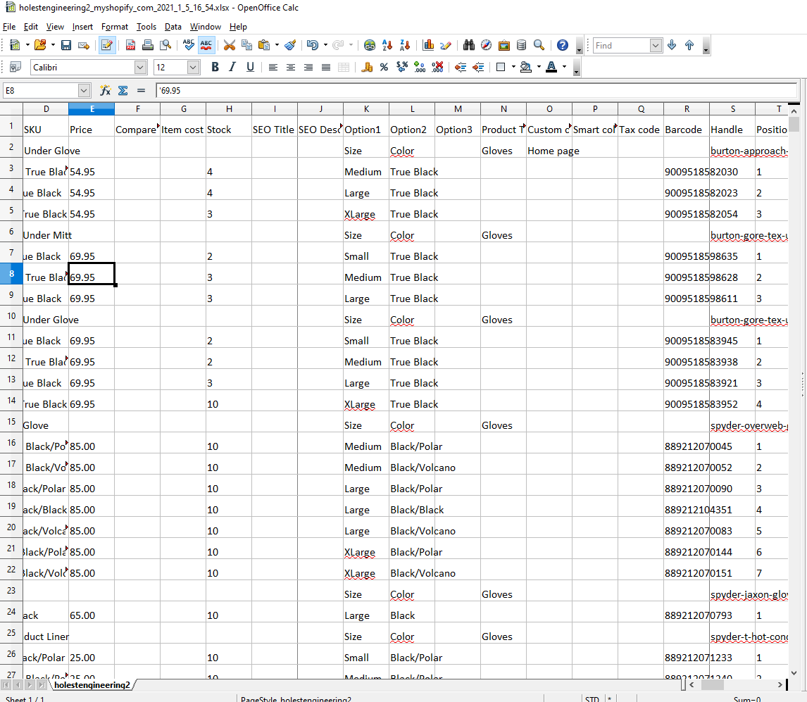Toggle Edit File mode
This screenshot has width=807, height=702.
(x=107, y=45)
